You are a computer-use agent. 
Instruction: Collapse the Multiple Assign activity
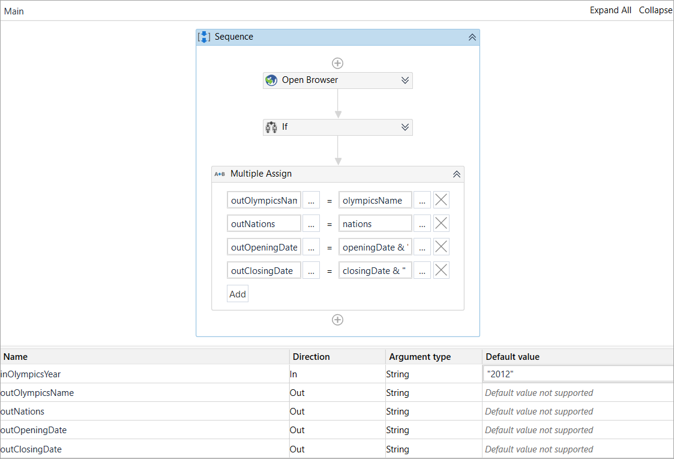coord(456,174)
